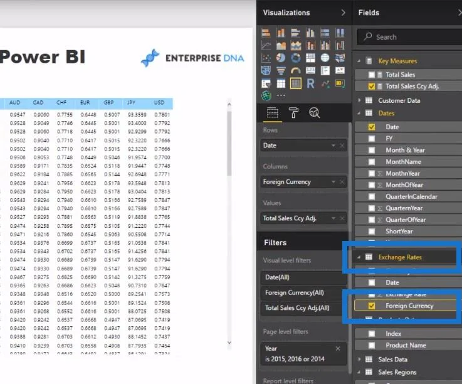Select the 100% Stacked bar chart visual
Image resolution: width=462 pixels, height=384 pixels.
(x=325, y=33)
